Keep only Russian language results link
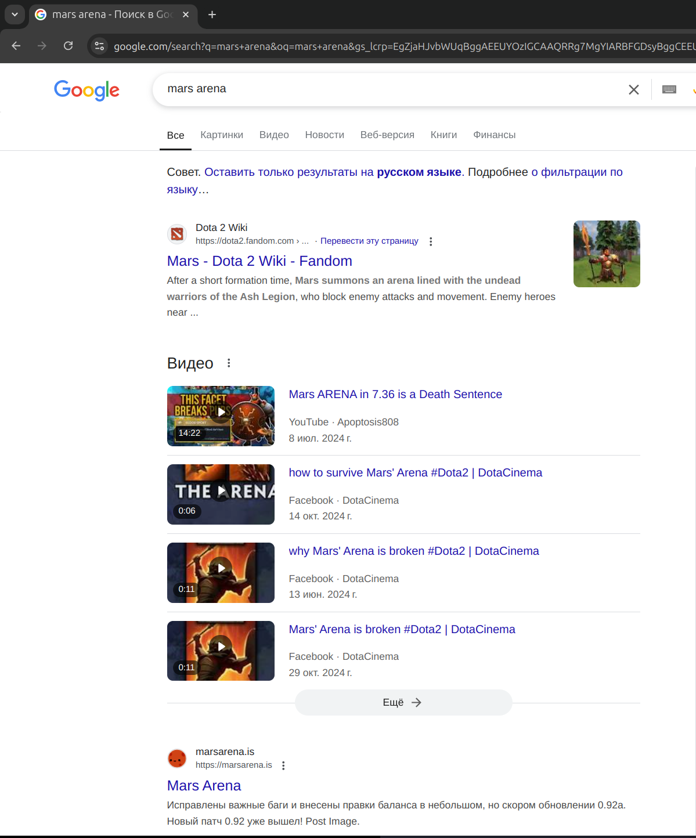 pos(333,172)
